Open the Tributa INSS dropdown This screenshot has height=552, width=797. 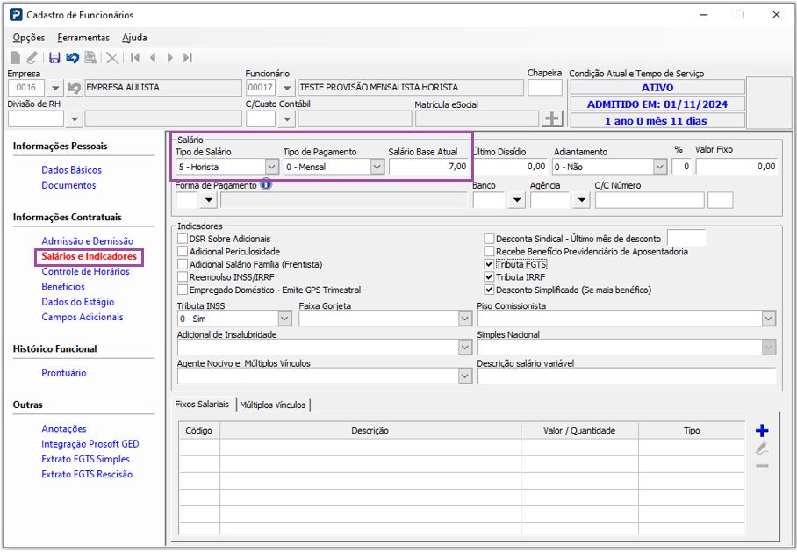click(x=284, y=319)
